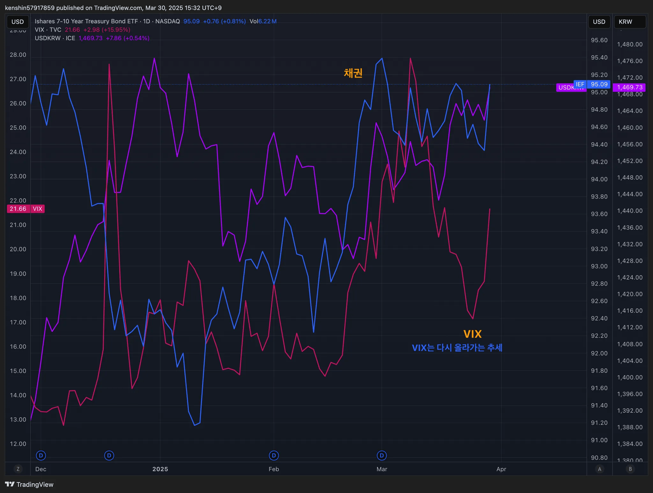Click the dividend marker in December
This screenshot has width=653, height=493.
coord(41,455)
